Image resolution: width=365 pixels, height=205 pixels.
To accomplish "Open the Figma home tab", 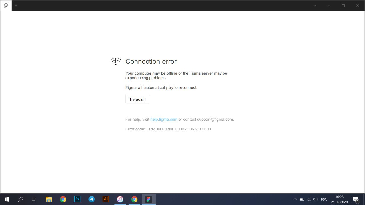I will click(6, 6).
